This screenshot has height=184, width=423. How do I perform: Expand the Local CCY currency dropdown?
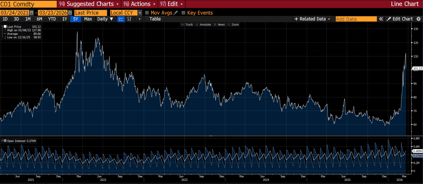tap(140, 13)
